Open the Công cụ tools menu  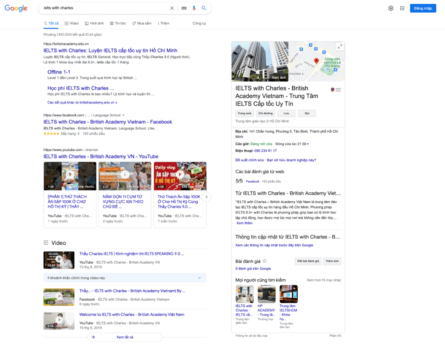(x=199, y=23)
